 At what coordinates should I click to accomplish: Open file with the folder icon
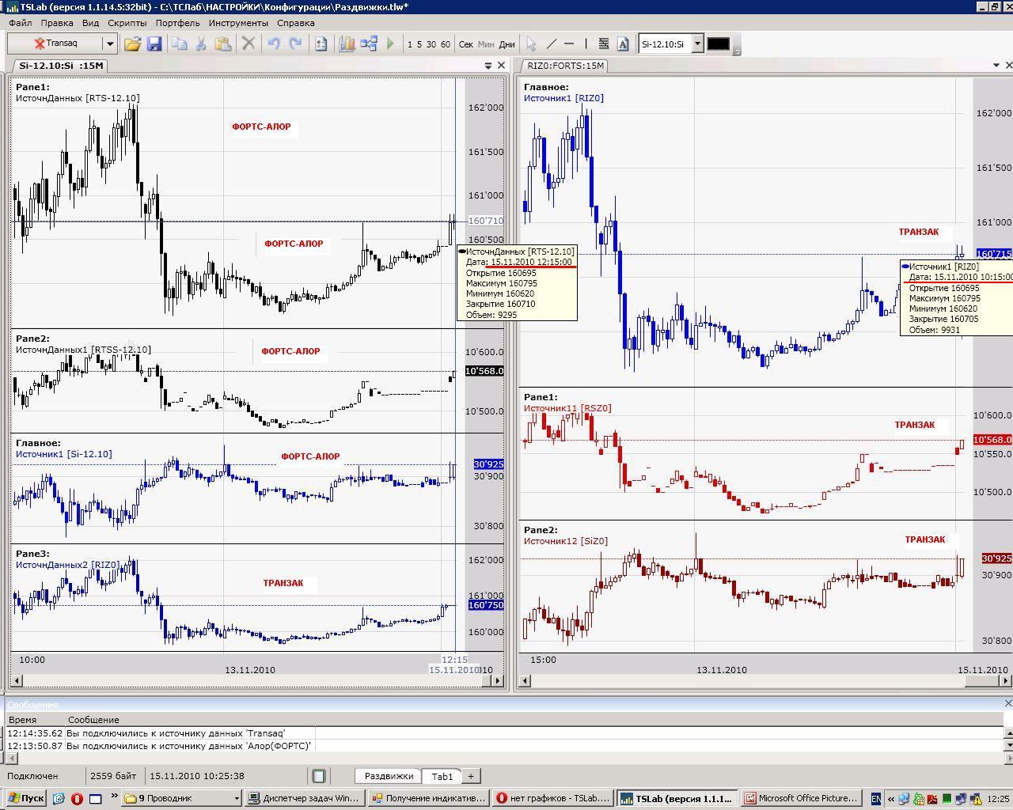click(132, 44)
